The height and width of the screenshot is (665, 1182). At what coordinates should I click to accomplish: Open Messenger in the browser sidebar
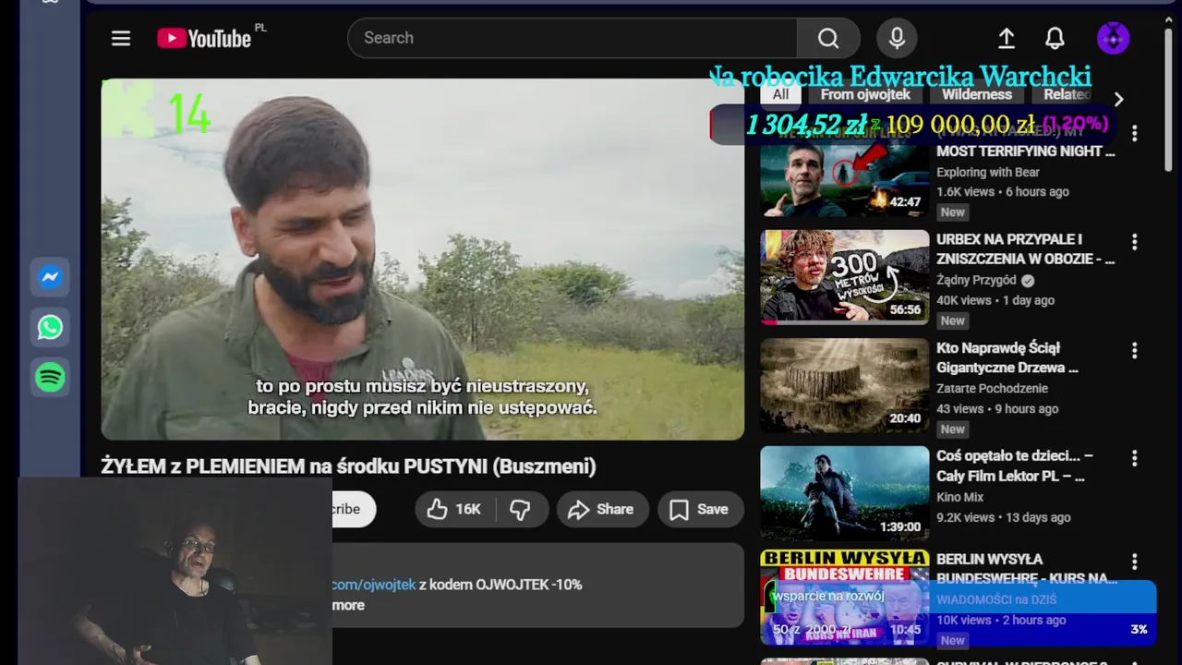[x=50, y=277]
